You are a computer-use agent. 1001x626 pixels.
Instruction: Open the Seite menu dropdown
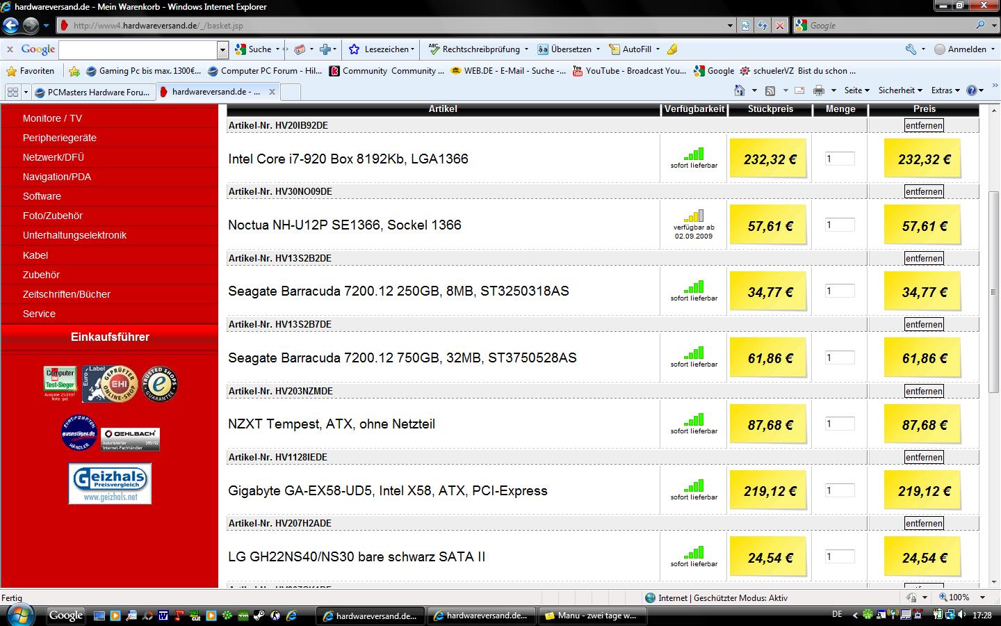pos(857,90)
